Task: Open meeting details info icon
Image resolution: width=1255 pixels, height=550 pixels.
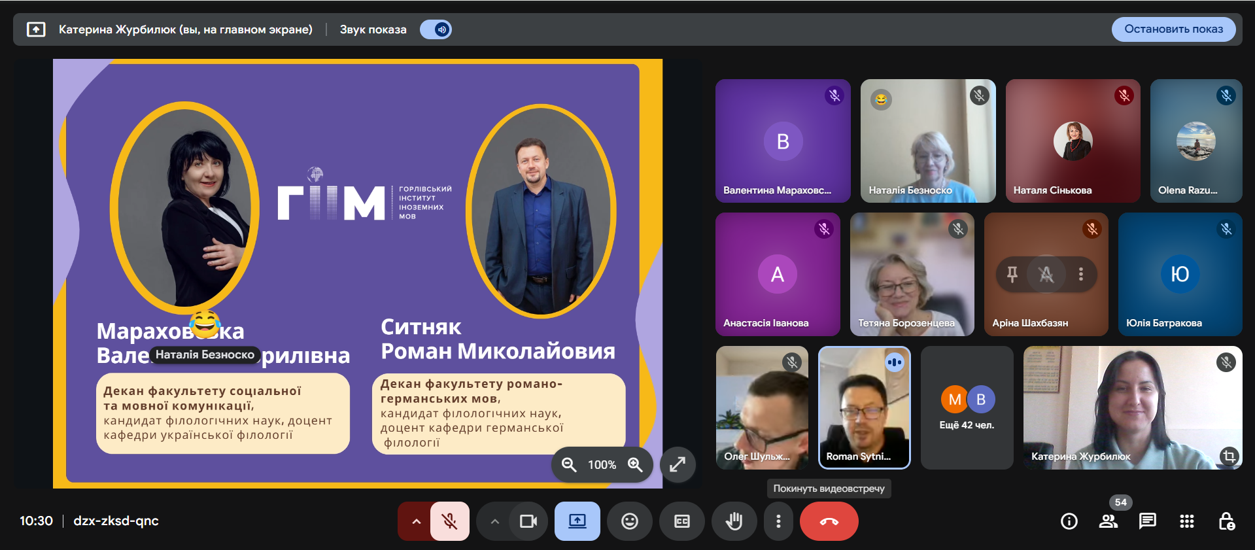Action: (x=1069, y=521)
